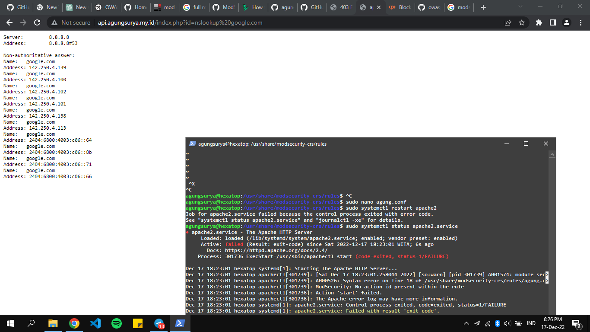Show hidden system tray icons
Image resolution: width=590 pixels, height=332 pixels.
coord(466,323)
